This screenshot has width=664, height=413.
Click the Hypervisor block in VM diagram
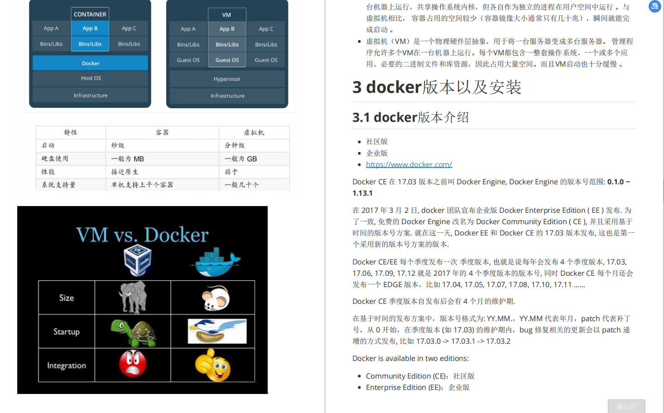pyautogui.click(x=227, y=79)
